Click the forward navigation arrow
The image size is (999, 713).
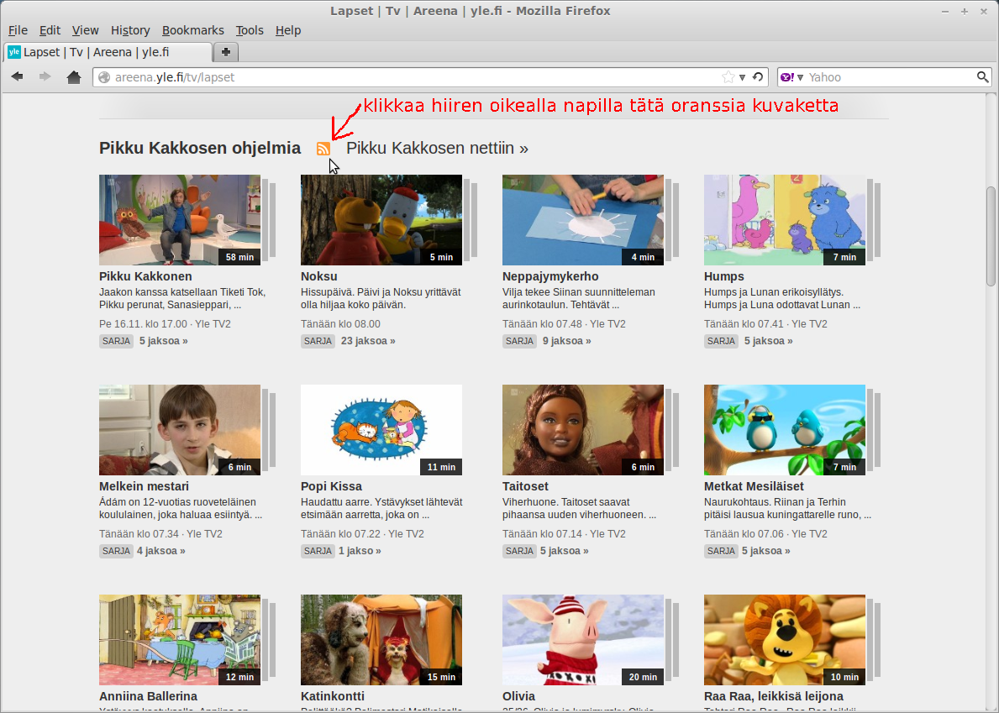click(x=45, y=77)
